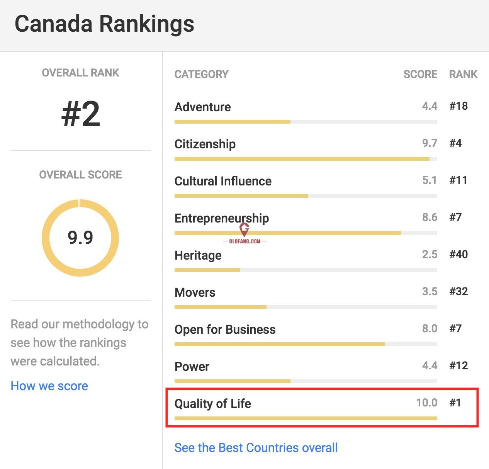
Task: Click the Movers category label
Action: (195, 292)
